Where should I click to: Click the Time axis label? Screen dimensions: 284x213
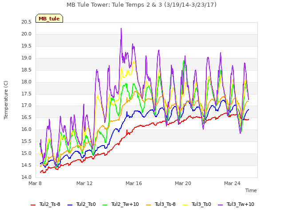pyautogui.click(x=251, y=190)
